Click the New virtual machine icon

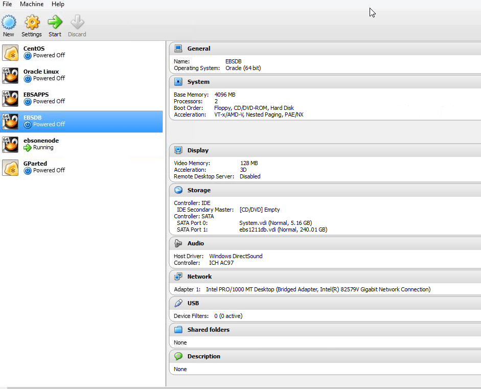9,22
